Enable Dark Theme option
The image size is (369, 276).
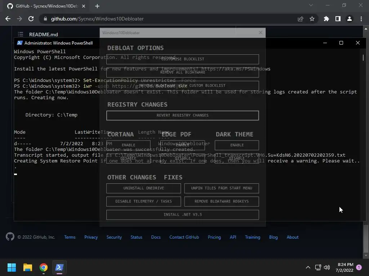[x=237, y=145]
